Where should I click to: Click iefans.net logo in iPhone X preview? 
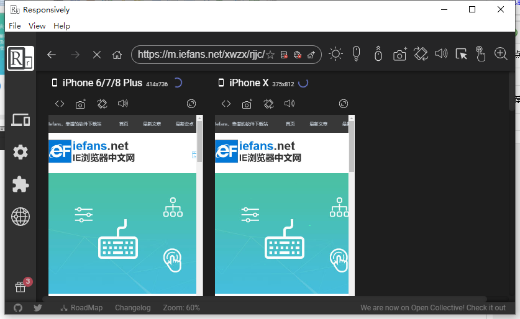[258, 151]
